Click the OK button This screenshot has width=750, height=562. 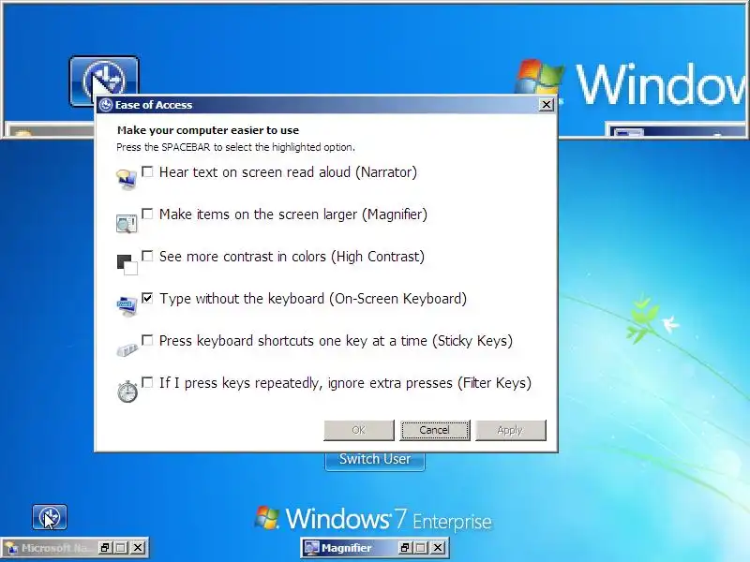tap(359, 430)
